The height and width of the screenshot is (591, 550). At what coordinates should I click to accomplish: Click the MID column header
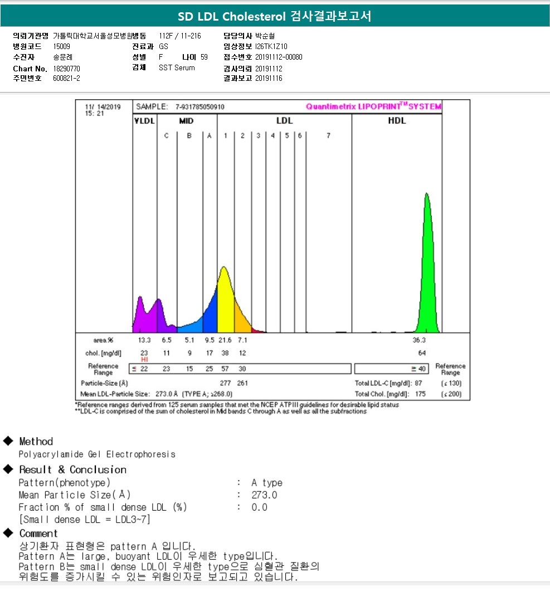(x=186, y=120)
